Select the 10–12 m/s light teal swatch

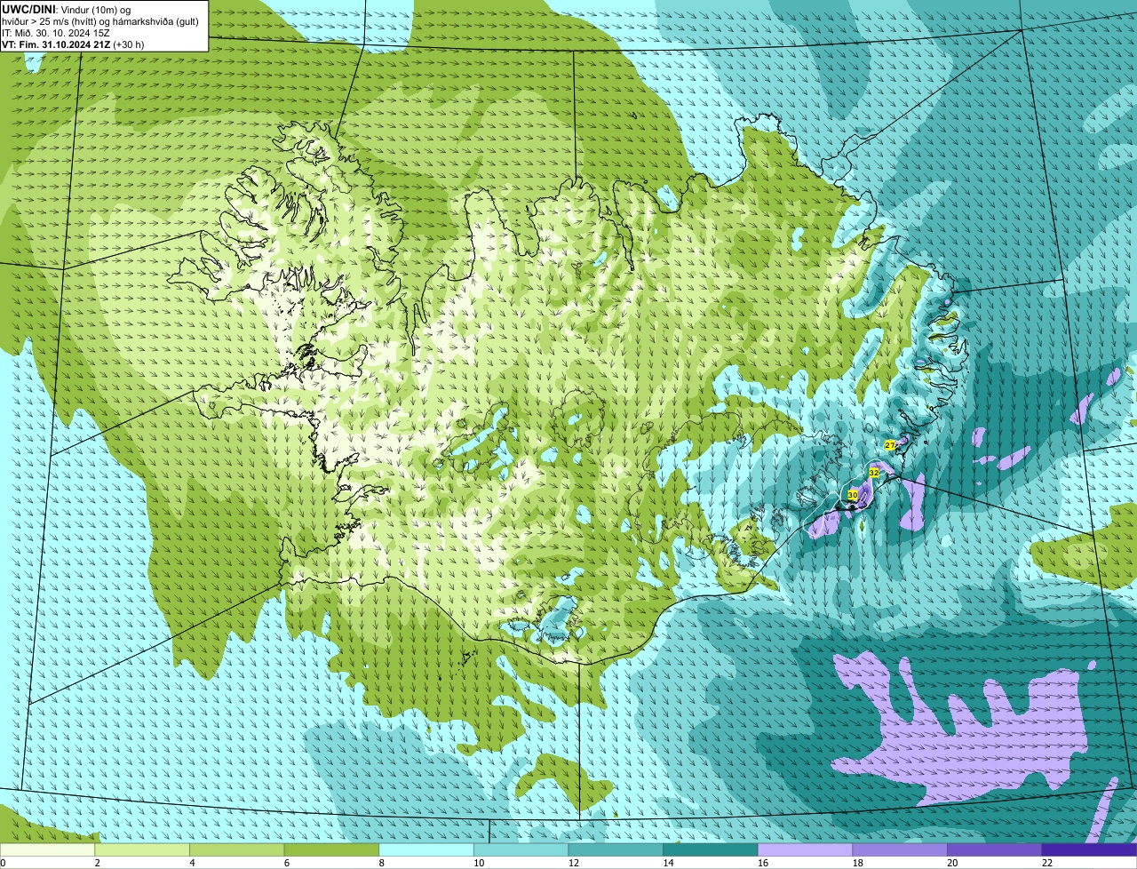521,849
